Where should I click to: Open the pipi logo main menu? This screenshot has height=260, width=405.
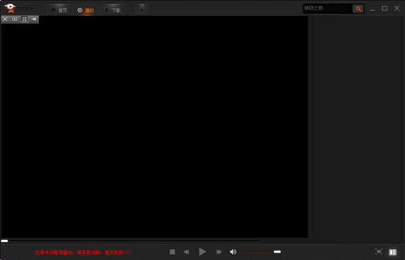[19, 8]
